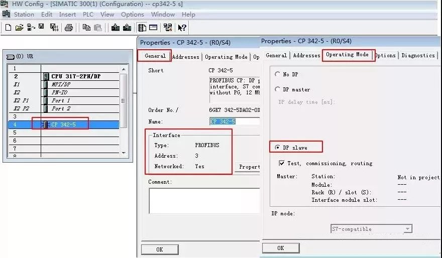Switch to the Diagnostics tab

click(417, 55)
